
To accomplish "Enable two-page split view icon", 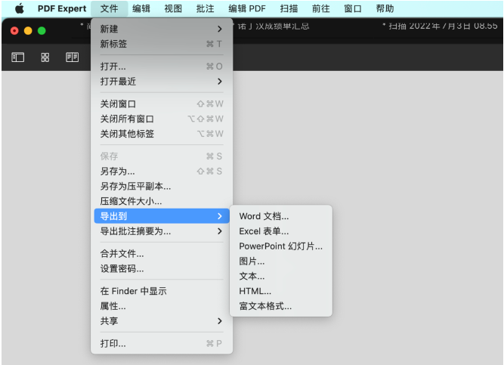I will point(73,57).
